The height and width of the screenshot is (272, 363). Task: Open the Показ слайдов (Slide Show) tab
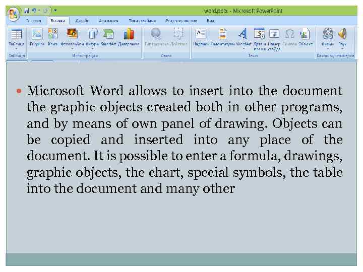click(142, 21)
